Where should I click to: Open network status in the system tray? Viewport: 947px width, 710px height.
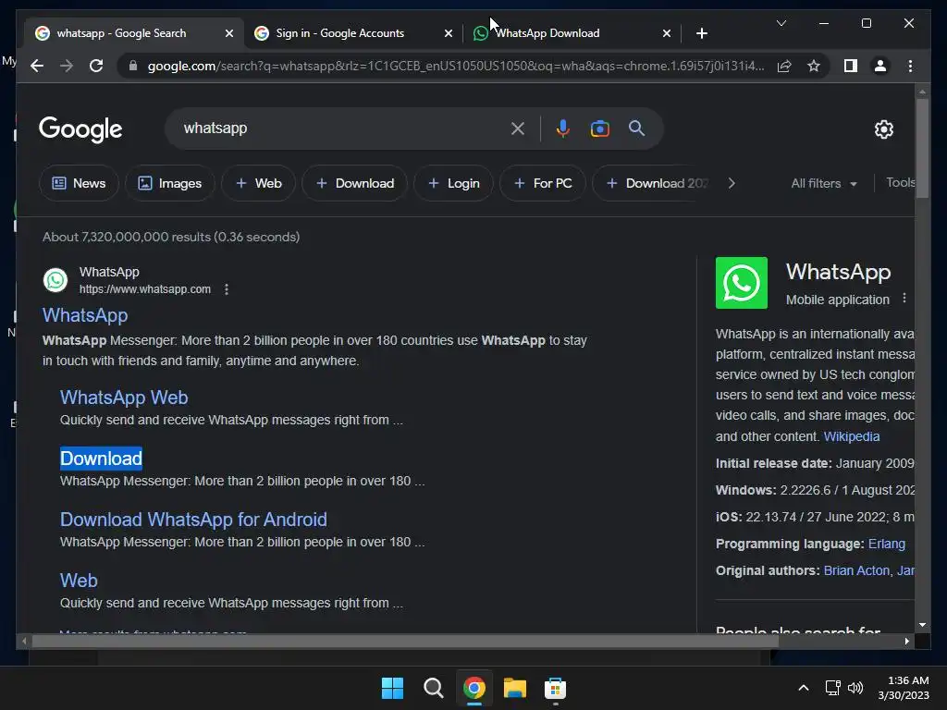[x=833, y=688]
